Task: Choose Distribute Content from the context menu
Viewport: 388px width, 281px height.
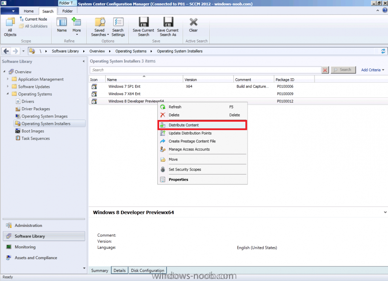Action: coord(202,125)
